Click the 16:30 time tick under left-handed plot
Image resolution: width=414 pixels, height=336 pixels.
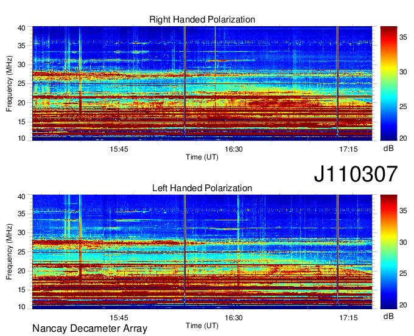point(234,318)
